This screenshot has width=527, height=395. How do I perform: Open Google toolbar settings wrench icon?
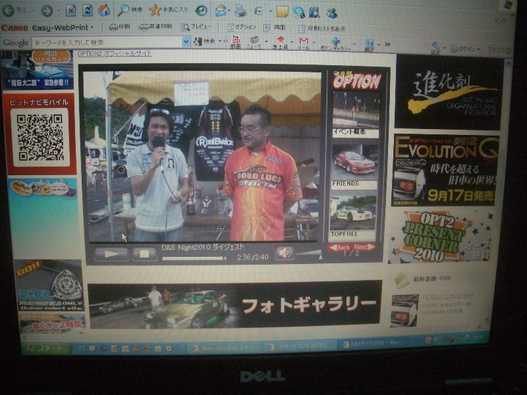click(x=435, y=47)
